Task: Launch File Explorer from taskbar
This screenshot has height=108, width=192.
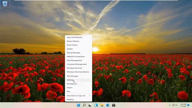Action: [x=102, y=105]
